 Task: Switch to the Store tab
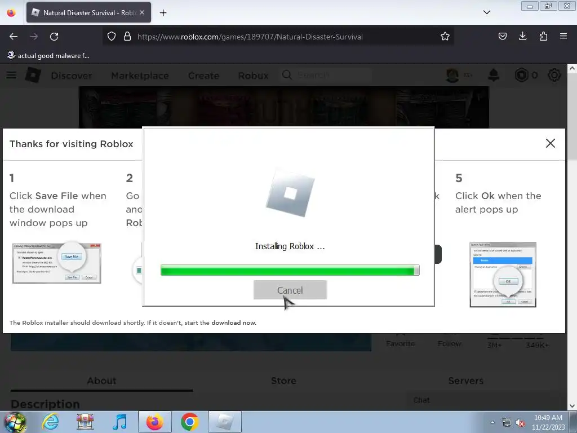pyautogui.click(x=283, y=381)
